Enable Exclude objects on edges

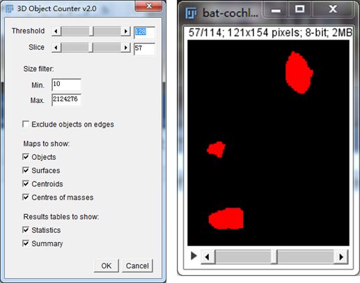[26, 124]
